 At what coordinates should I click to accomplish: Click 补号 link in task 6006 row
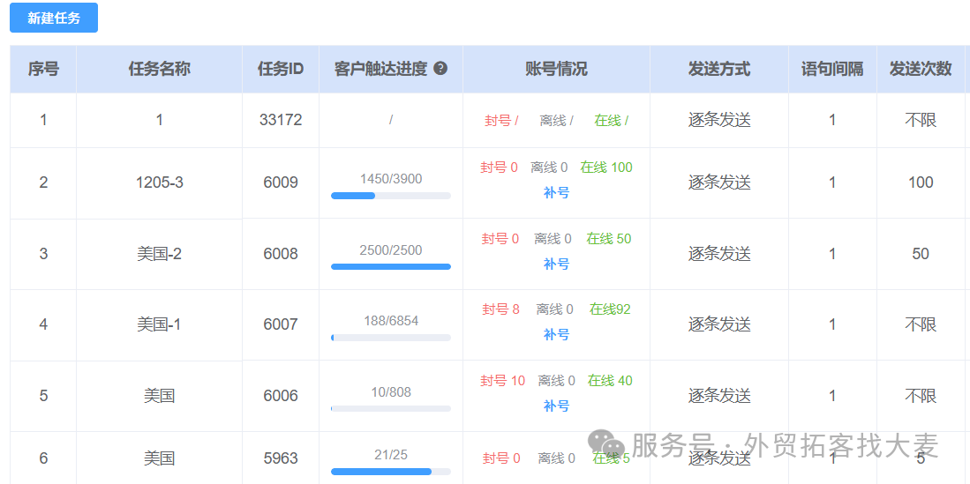pos(556,406)
